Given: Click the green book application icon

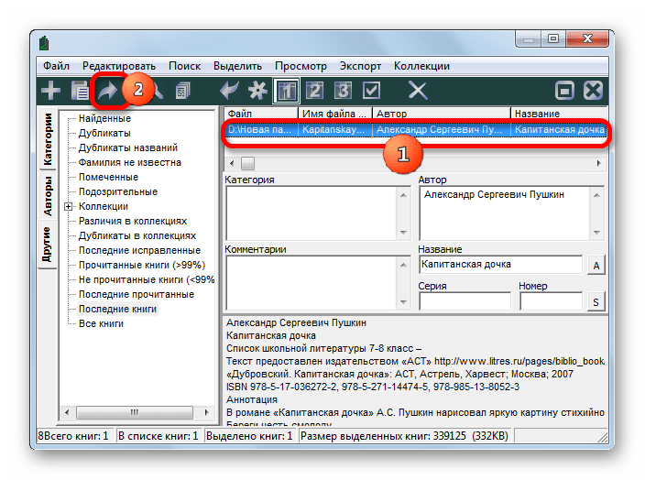Looking at the screenshot, I should pos(44,43).
